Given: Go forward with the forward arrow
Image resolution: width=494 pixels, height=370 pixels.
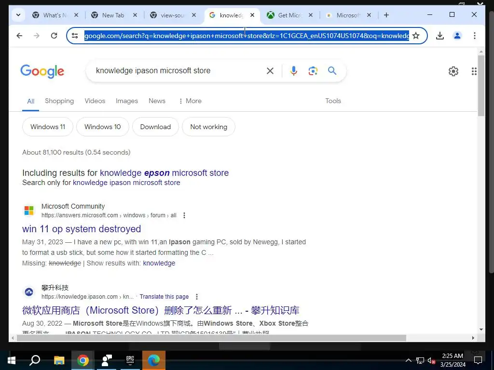Looking at the screenshot, I should (x=37, y=36).
